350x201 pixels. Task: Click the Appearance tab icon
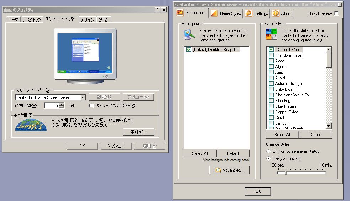180,13
